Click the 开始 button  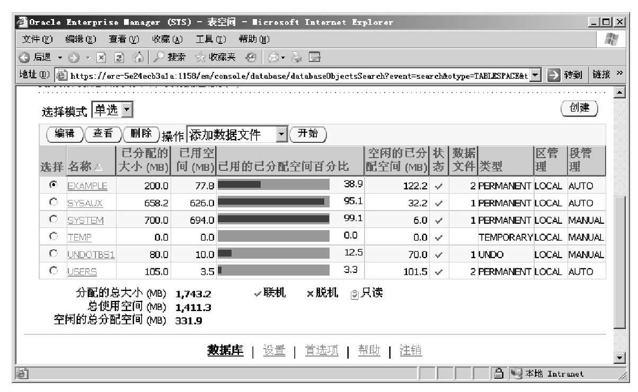click(x=308, y=134)
